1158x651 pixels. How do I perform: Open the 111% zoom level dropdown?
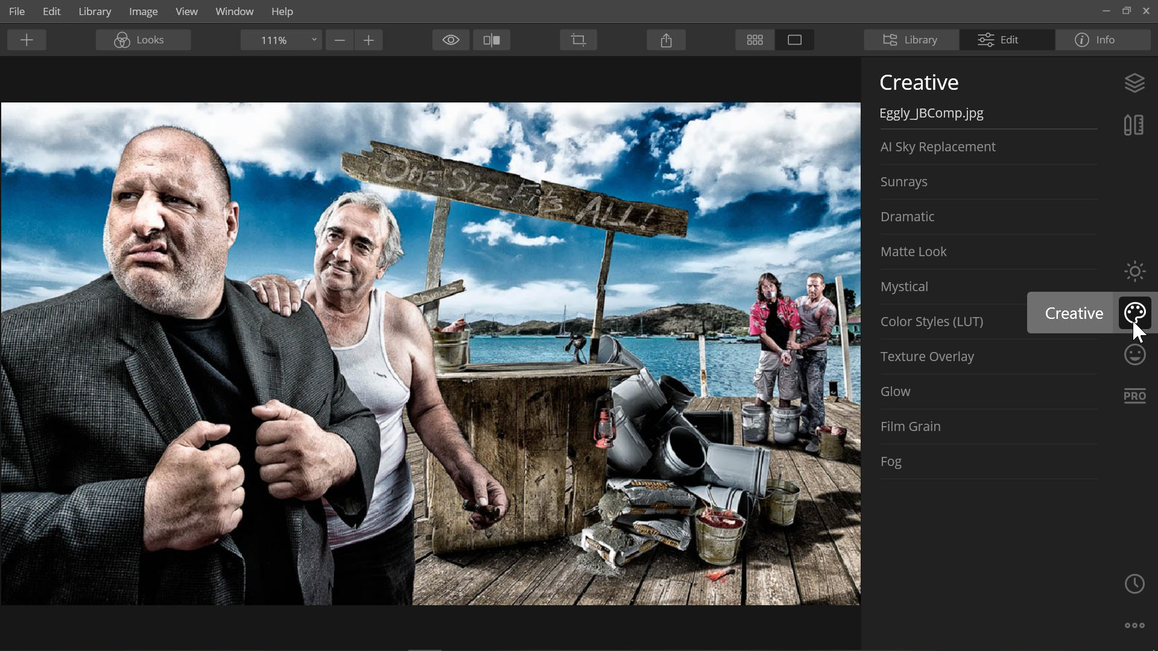[281, 40]
